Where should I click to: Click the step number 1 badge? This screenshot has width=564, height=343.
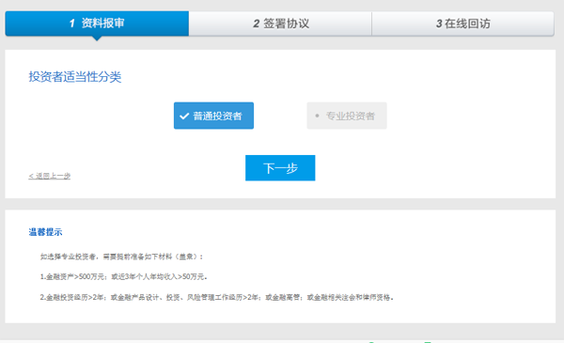pyautogui.click(x=72, y=23)
